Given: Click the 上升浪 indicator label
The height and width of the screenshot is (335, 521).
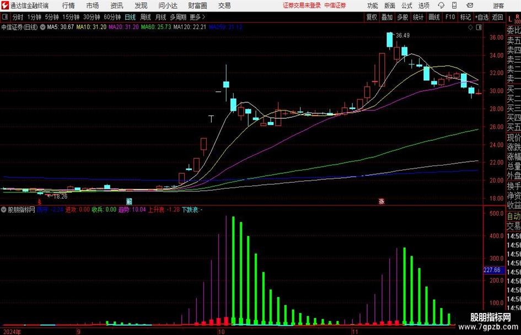Looking at the screenshot, I should click(156, 210).
